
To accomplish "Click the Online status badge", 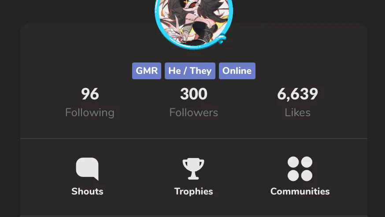I will tap(237, 71).
